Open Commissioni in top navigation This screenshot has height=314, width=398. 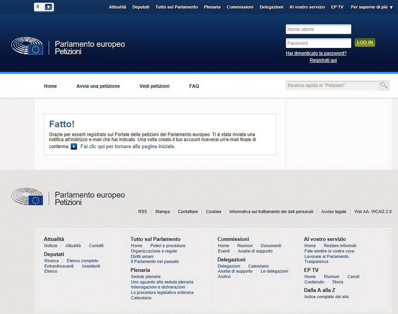(240, 7)
